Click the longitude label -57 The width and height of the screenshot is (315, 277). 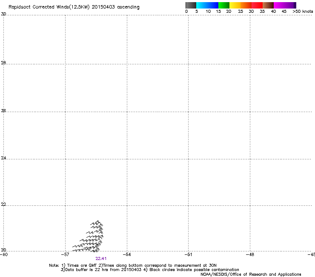[65, 254]
